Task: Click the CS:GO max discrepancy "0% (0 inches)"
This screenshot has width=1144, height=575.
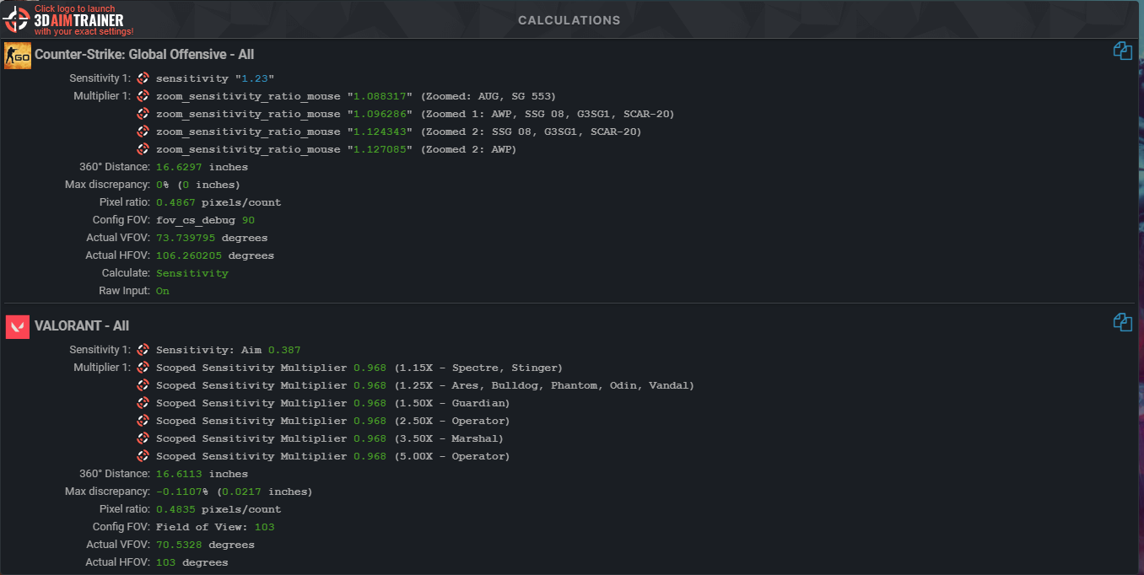Action: 198,185
